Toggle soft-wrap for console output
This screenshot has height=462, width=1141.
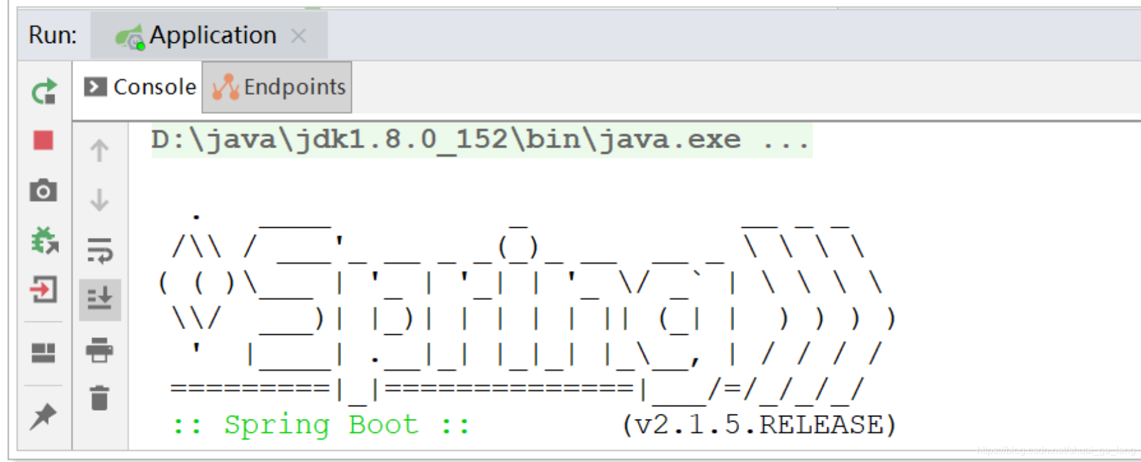click(100, 250)
